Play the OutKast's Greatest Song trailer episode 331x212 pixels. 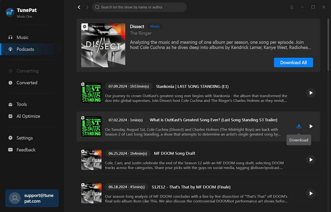311,126
